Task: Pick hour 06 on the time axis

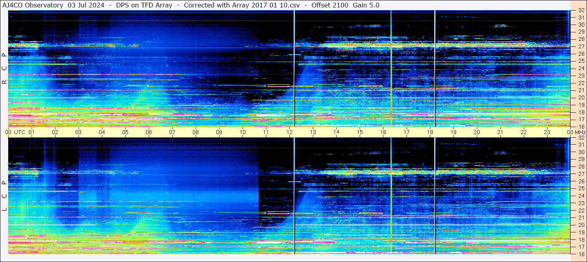Action: pyautogui.click(x=149, y=132)
